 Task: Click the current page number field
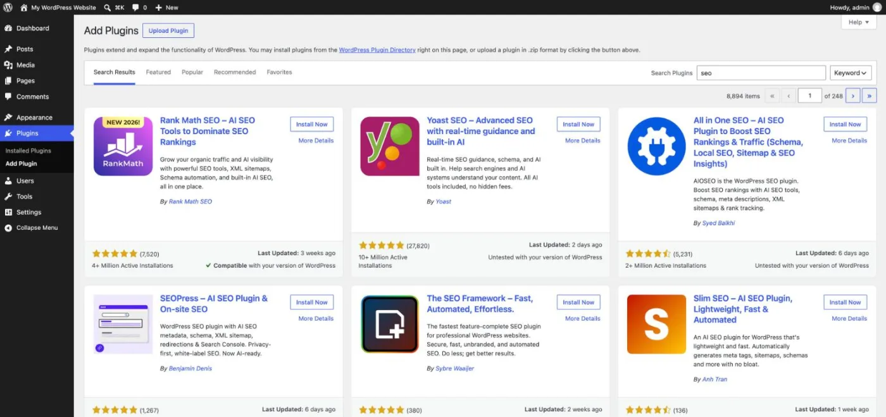tap(809, 96)
